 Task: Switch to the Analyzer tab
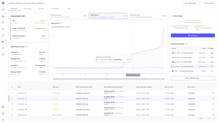tap(41, 9)
